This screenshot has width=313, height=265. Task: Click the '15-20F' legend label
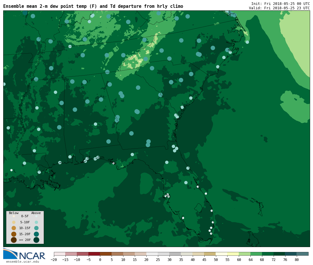point(25,234)
